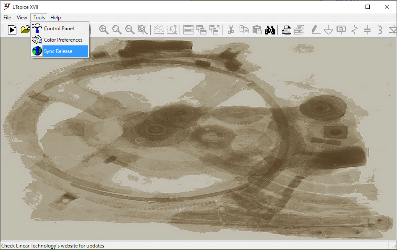Place a Capacitor component
This screenshot has width=397, height=250.
(x=367, y=30)
